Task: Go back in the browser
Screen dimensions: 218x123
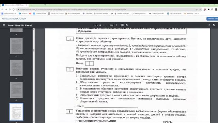Action: (2, 10)
